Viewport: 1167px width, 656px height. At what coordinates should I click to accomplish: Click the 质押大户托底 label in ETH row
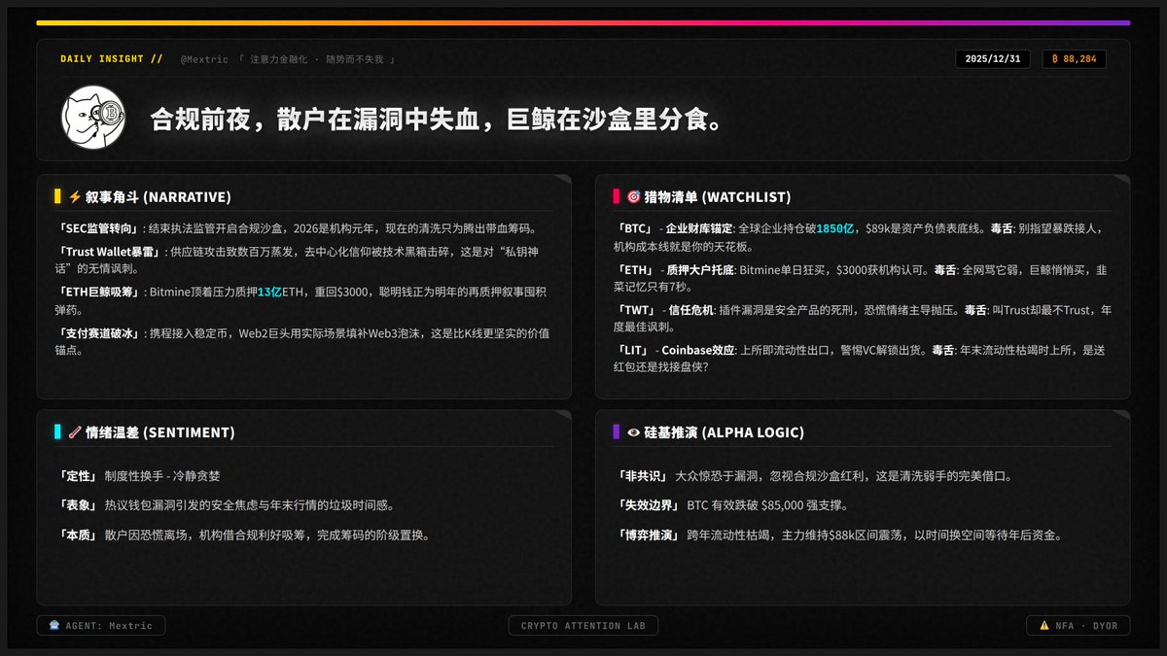(x=703, y=270)
